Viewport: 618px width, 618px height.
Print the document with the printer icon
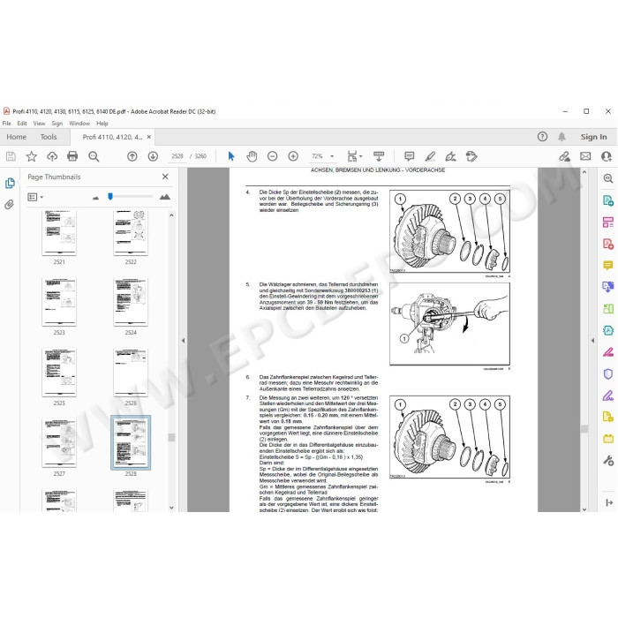pos(72,156)
